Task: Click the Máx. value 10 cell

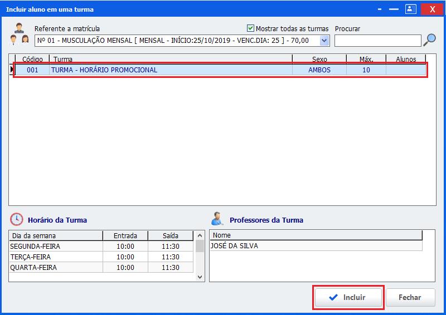Action: tap(366, 70)
